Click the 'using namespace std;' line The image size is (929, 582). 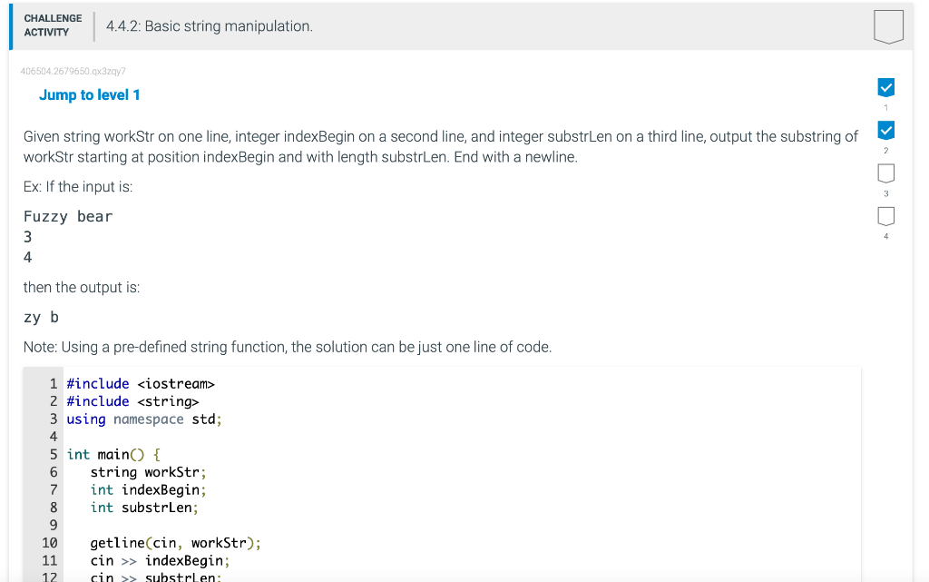pyautogui.click(x=144, y=419)
